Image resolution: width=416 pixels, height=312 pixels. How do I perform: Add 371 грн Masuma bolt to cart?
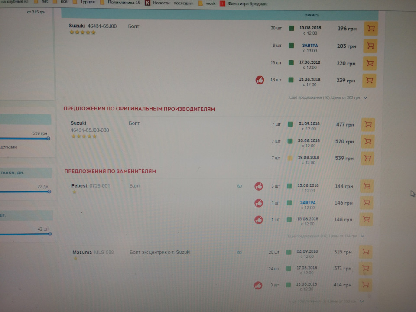point(365,268)
